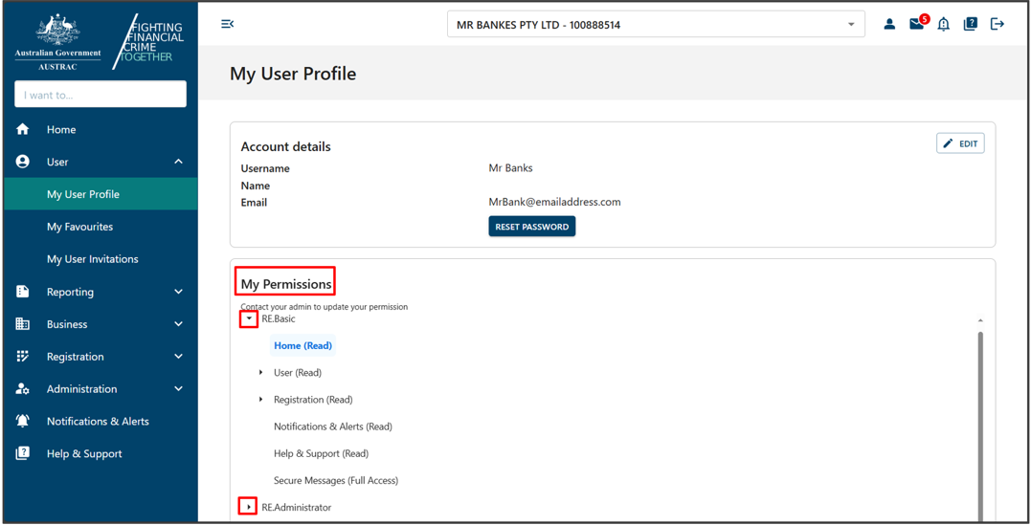Click the RESET PASSWORD button
1031x525 pixels.
point(532,227)
